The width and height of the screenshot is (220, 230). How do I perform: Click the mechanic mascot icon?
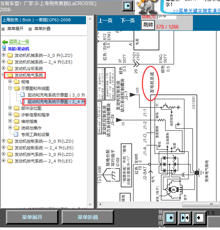(x=147, y=7)
